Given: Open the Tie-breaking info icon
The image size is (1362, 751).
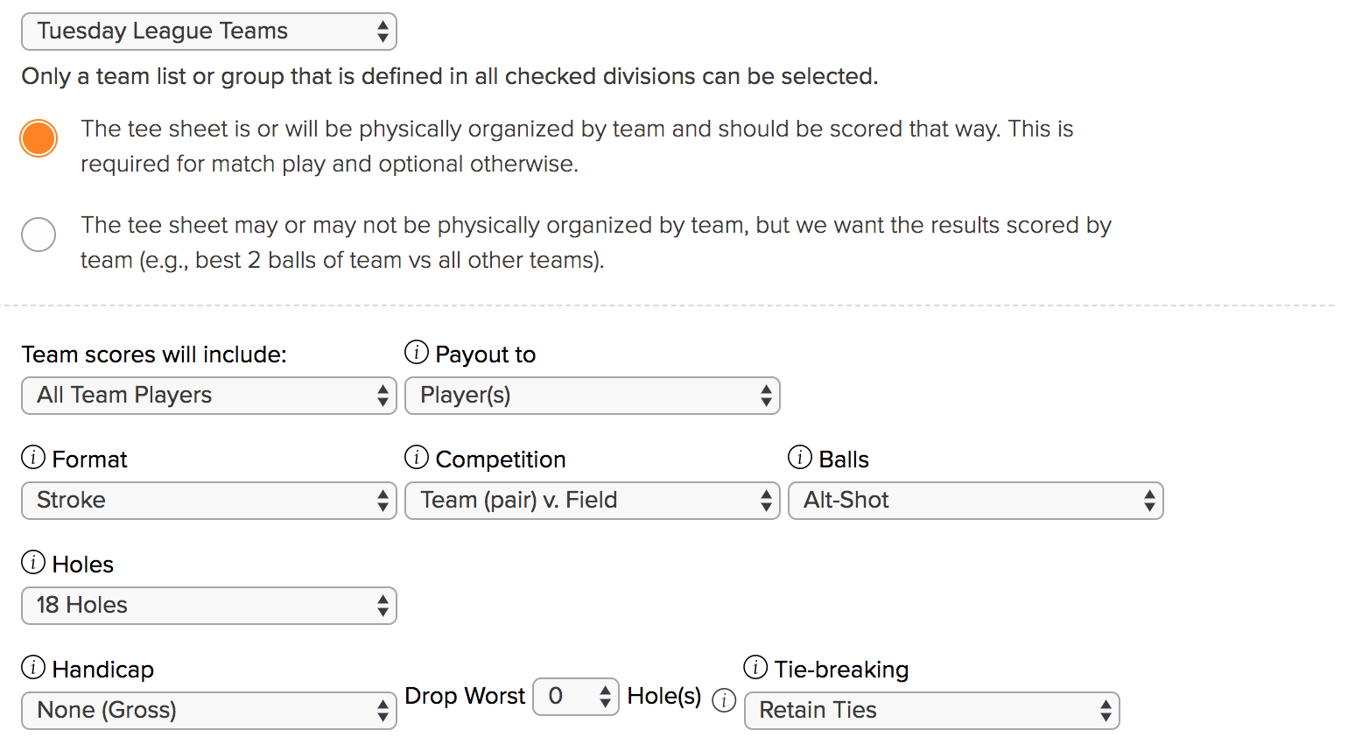Looking at the screenshot, I should point(755,667).
